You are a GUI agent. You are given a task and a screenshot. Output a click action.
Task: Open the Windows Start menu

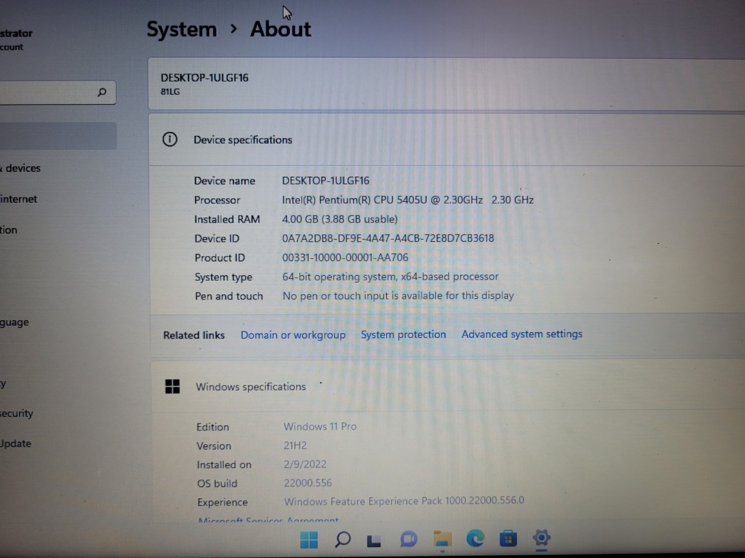coord(309,539)
